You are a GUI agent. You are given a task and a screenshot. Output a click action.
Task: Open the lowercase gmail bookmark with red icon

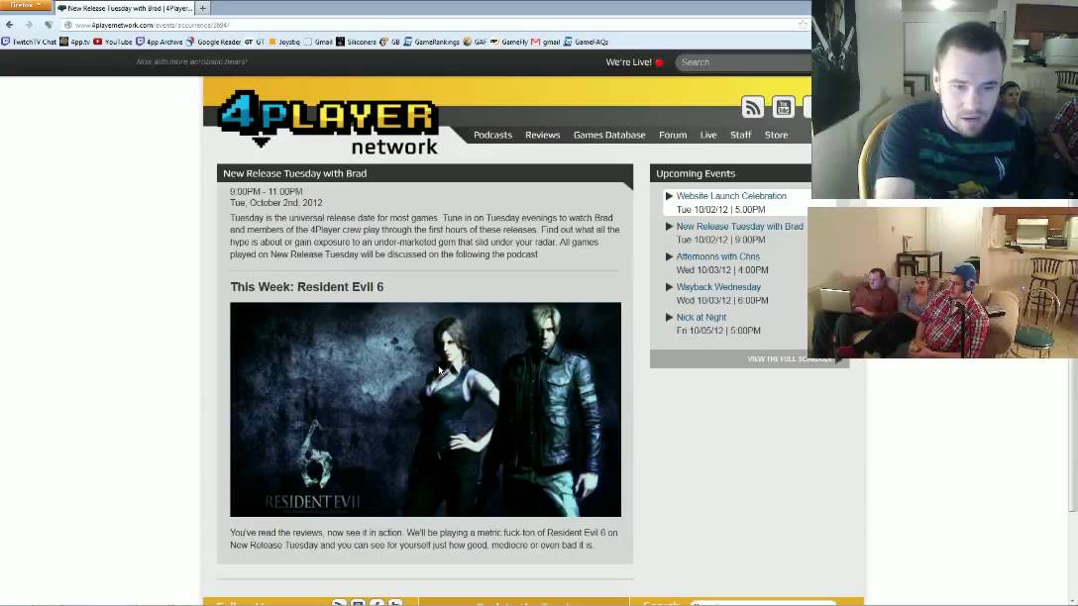coord(546,42)
